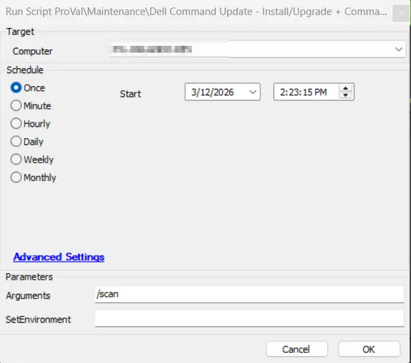Pick the Daily schedule option

16,142
